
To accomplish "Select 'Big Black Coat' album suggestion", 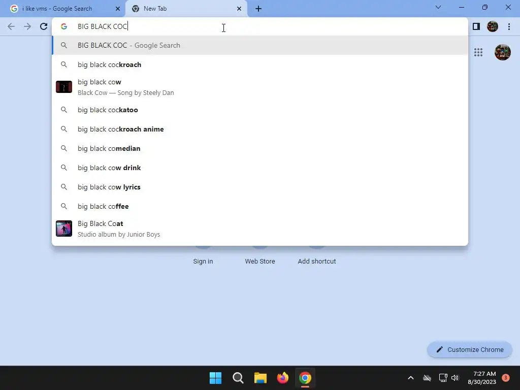I will pyautogui.click(x=260, y=229).
